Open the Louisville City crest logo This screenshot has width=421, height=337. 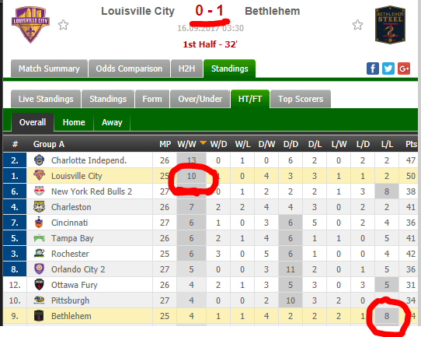[x=30, y=24]
